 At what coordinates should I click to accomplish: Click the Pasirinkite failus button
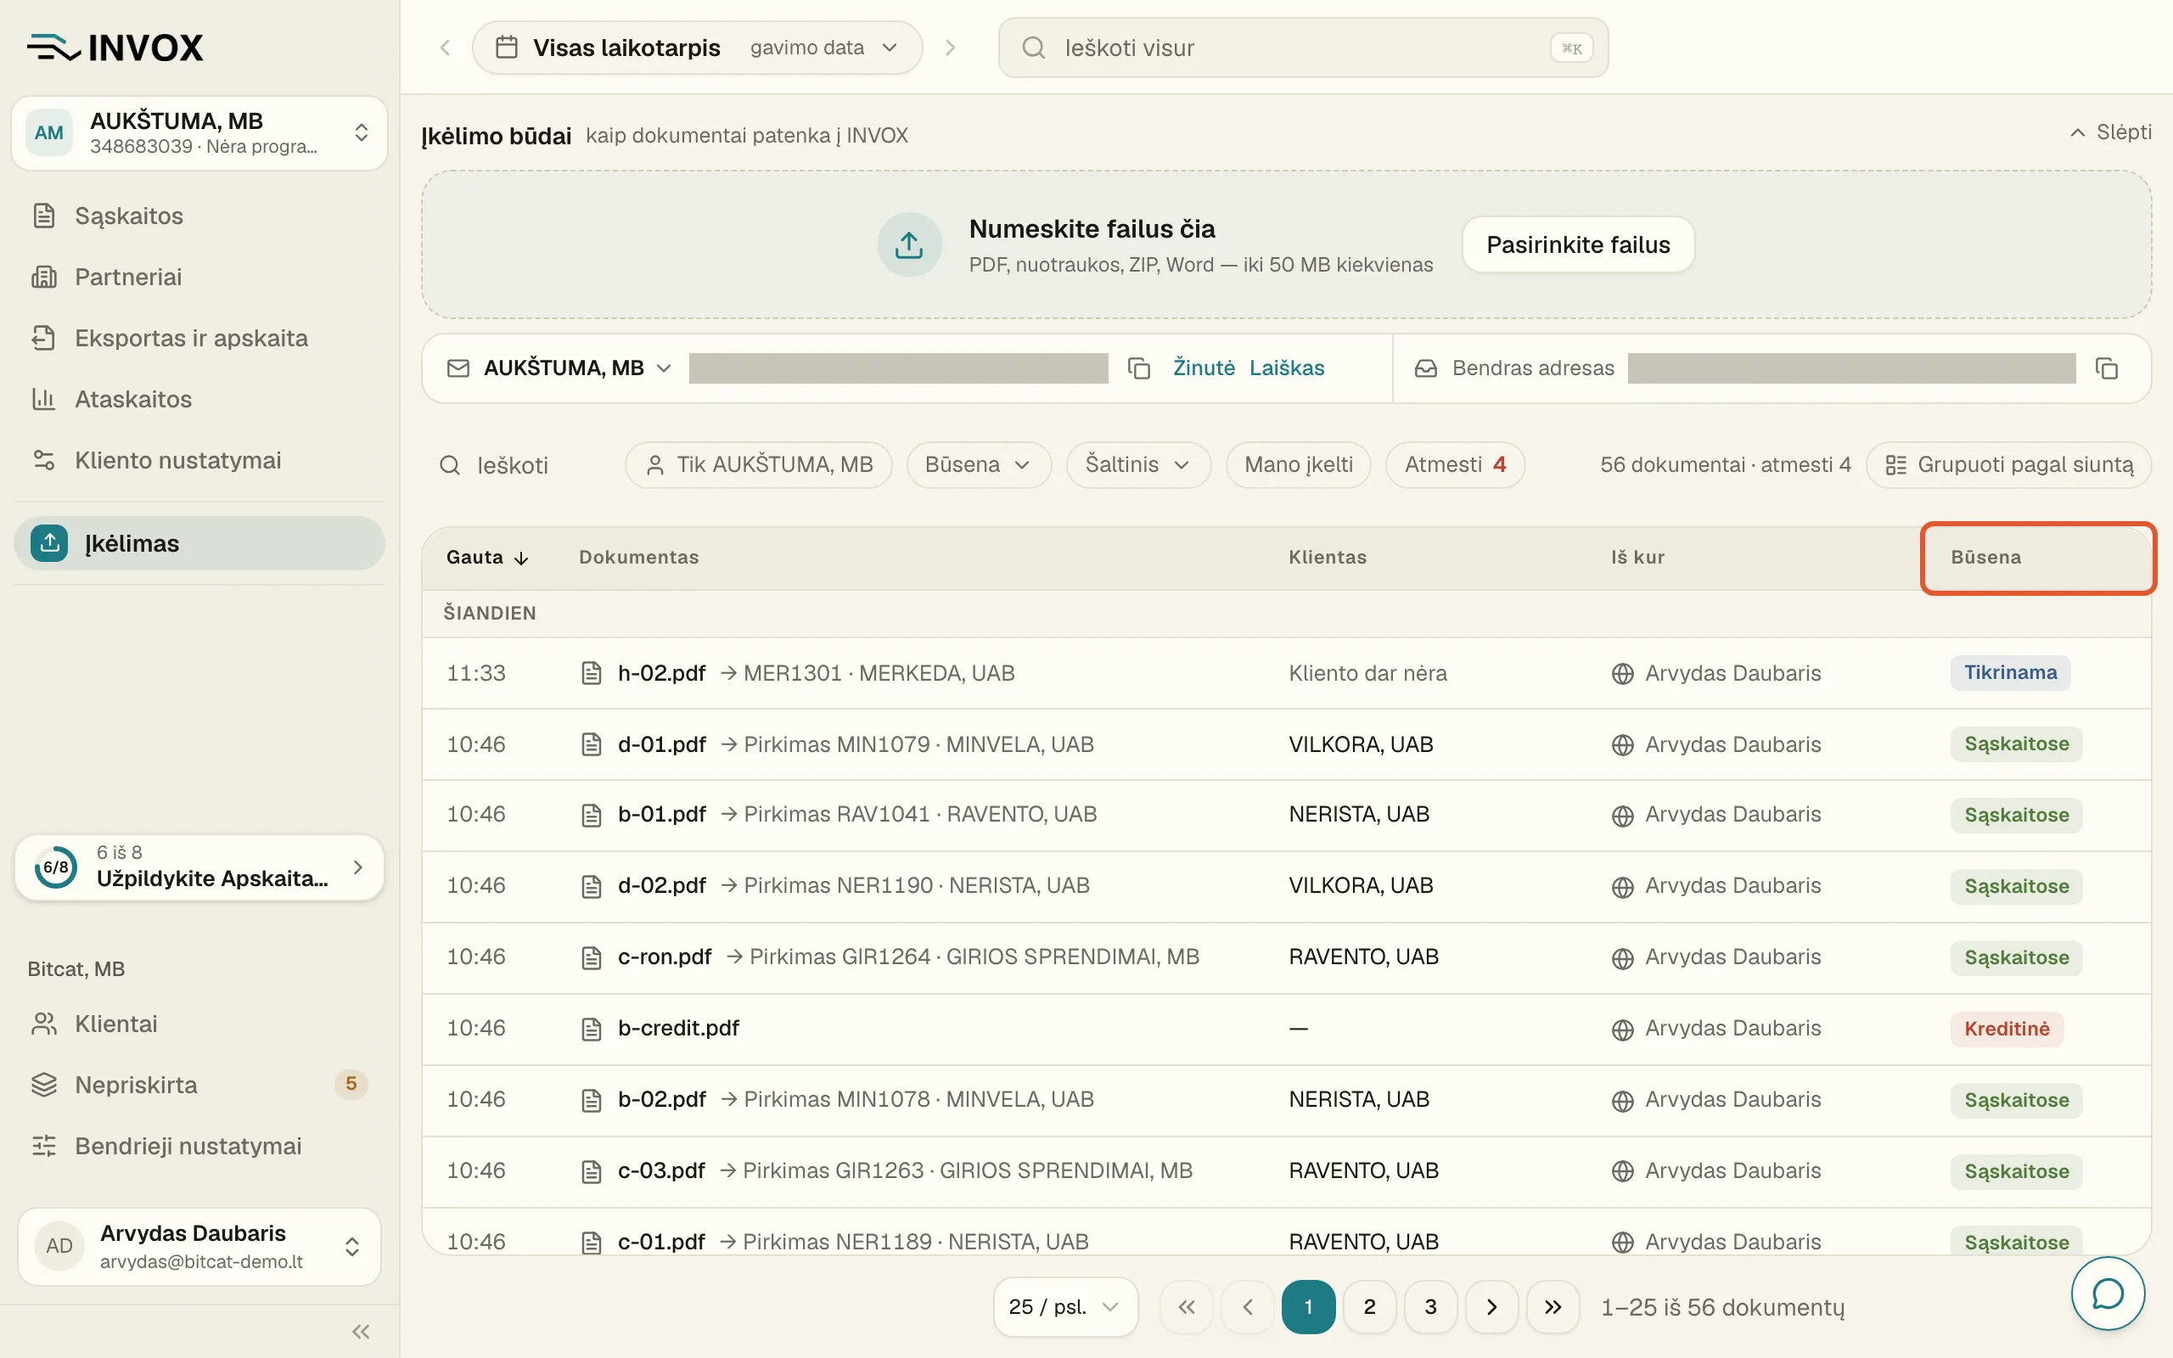[x=1578, y=244]
